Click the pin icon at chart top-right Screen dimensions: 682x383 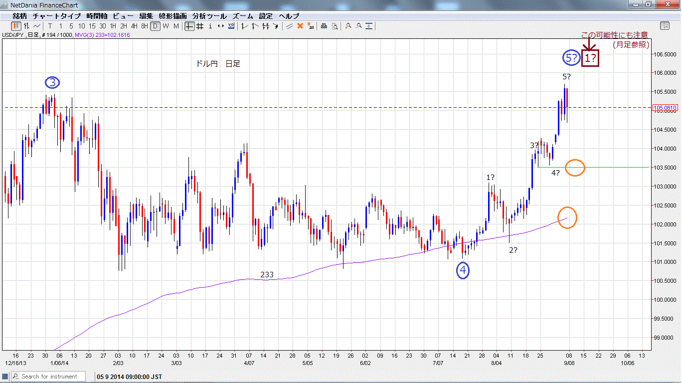[664, 25]
